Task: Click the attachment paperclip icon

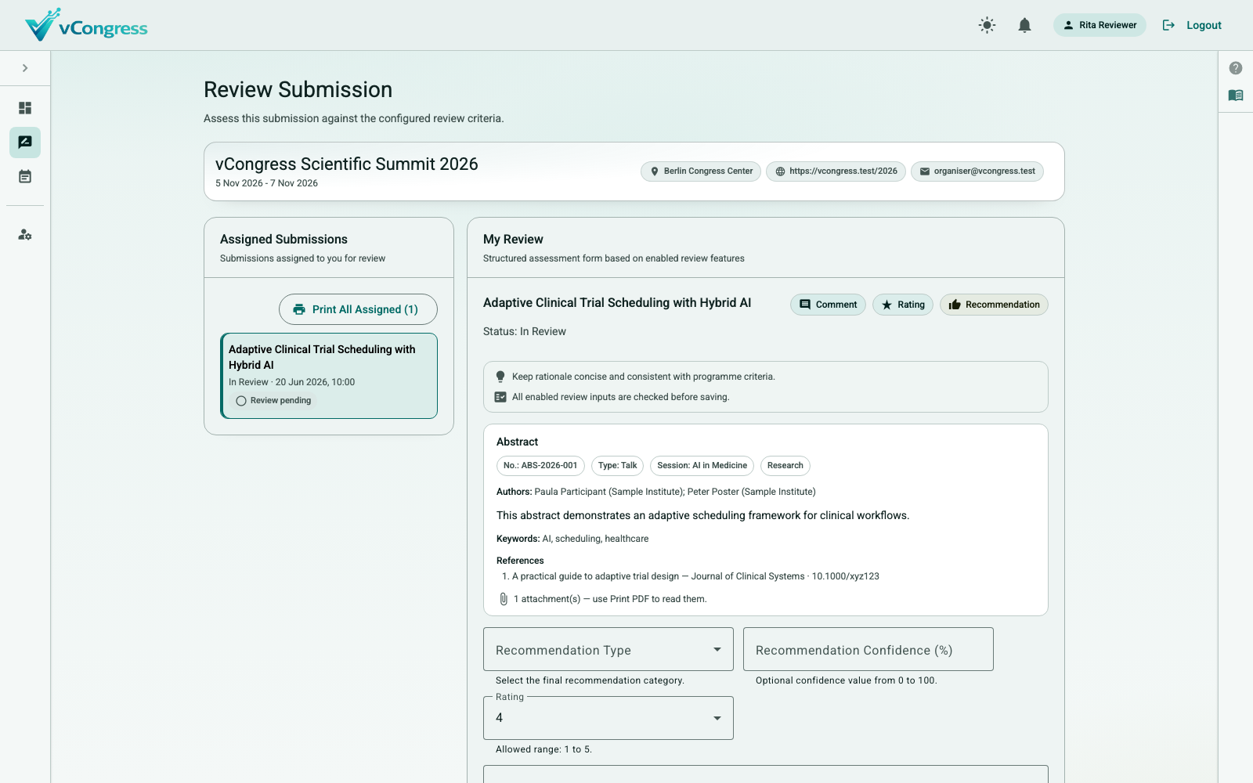Action: (504, 599)
